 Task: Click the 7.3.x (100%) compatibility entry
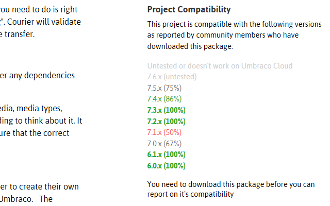166,110
